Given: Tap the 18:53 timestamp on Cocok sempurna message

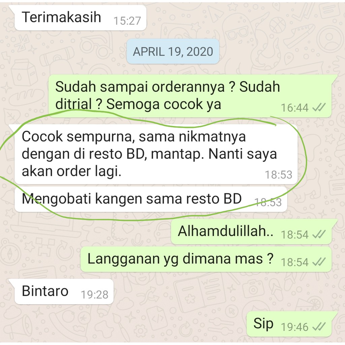Looking at the screenshot, I should click(279, 175).
